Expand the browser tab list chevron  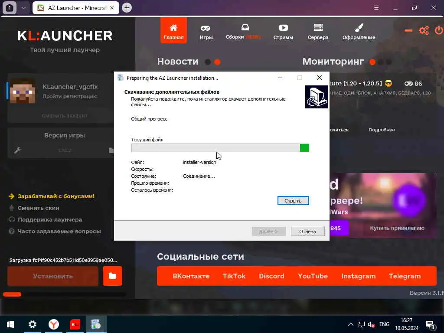(x=23, y=8)
